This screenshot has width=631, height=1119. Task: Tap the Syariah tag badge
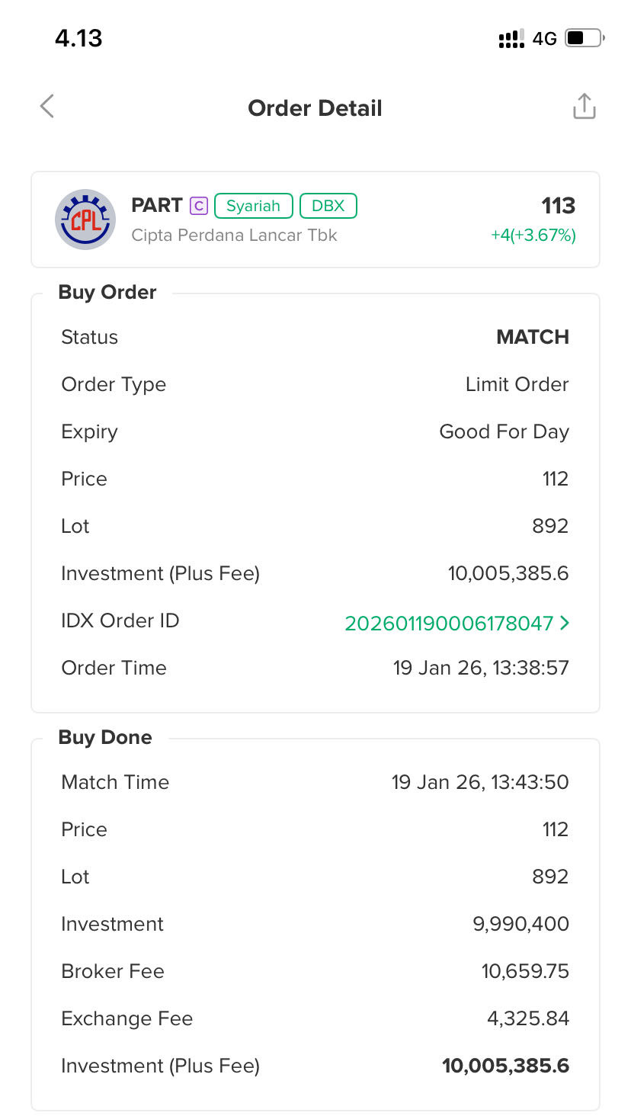253,206
